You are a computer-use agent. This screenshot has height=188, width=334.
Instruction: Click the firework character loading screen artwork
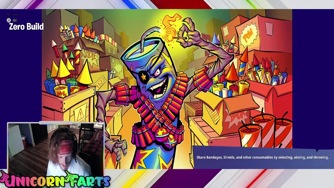(x=167, y=89)
